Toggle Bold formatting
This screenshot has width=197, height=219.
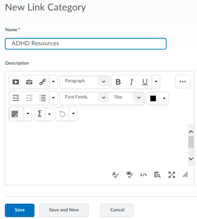pyautogui.click(x=118, y=82)
